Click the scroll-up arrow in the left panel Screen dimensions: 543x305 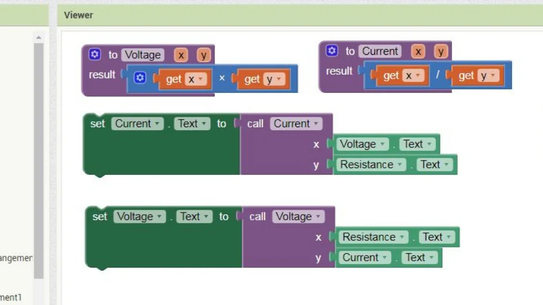tap(38, 38)
